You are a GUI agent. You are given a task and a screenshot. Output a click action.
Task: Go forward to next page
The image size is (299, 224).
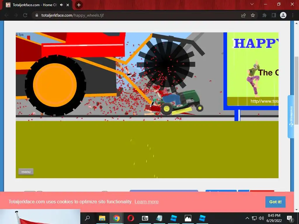(16, 15)
